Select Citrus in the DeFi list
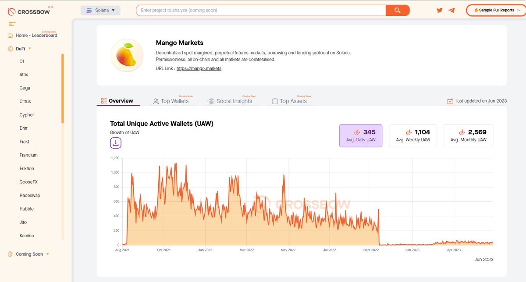 [25, 101]
